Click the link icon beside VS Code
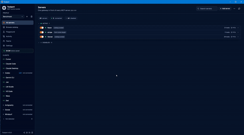 tap(4, 92)
